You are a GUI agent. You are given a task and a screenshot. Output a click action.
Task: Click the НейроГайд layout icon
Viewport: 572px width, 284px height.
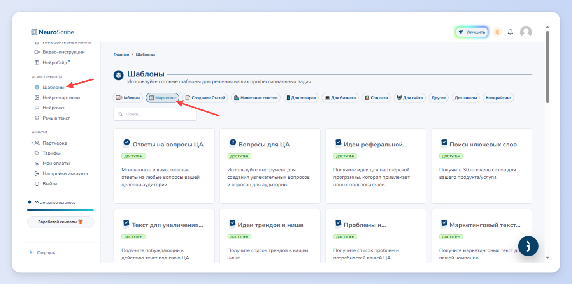tap(37, 62)
